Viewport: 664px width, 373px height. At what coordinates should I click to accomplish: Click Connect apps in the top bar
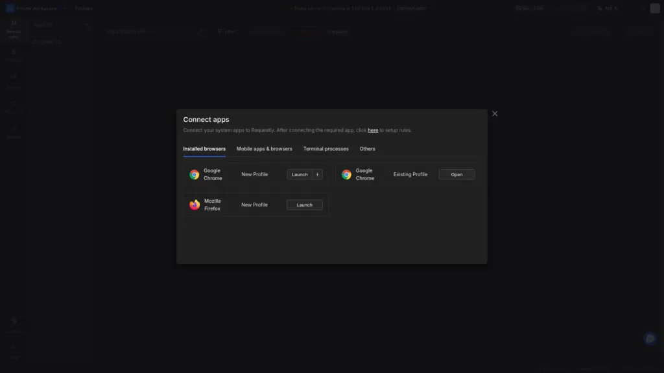tap(411, 8)
